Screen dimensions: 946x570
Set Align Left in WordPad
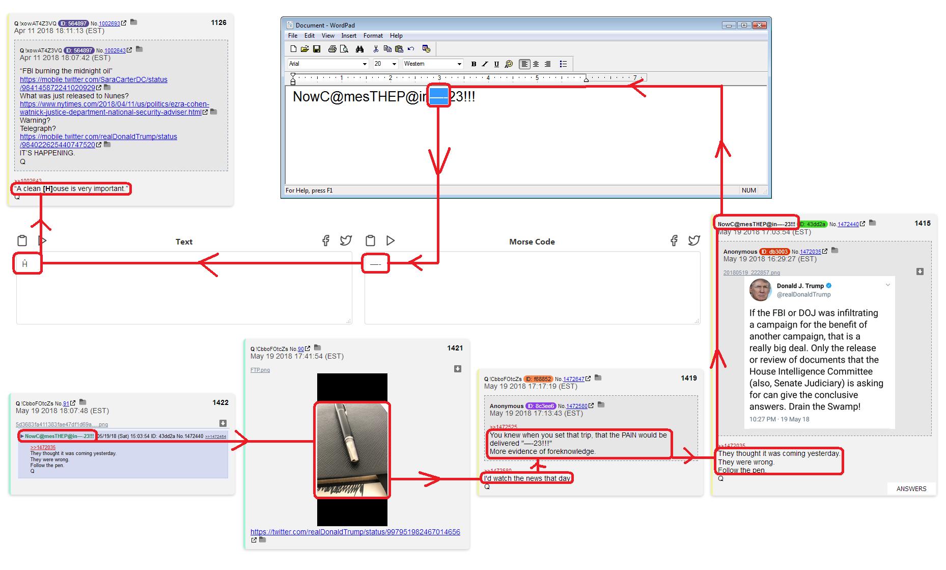(x=524, y=64)
